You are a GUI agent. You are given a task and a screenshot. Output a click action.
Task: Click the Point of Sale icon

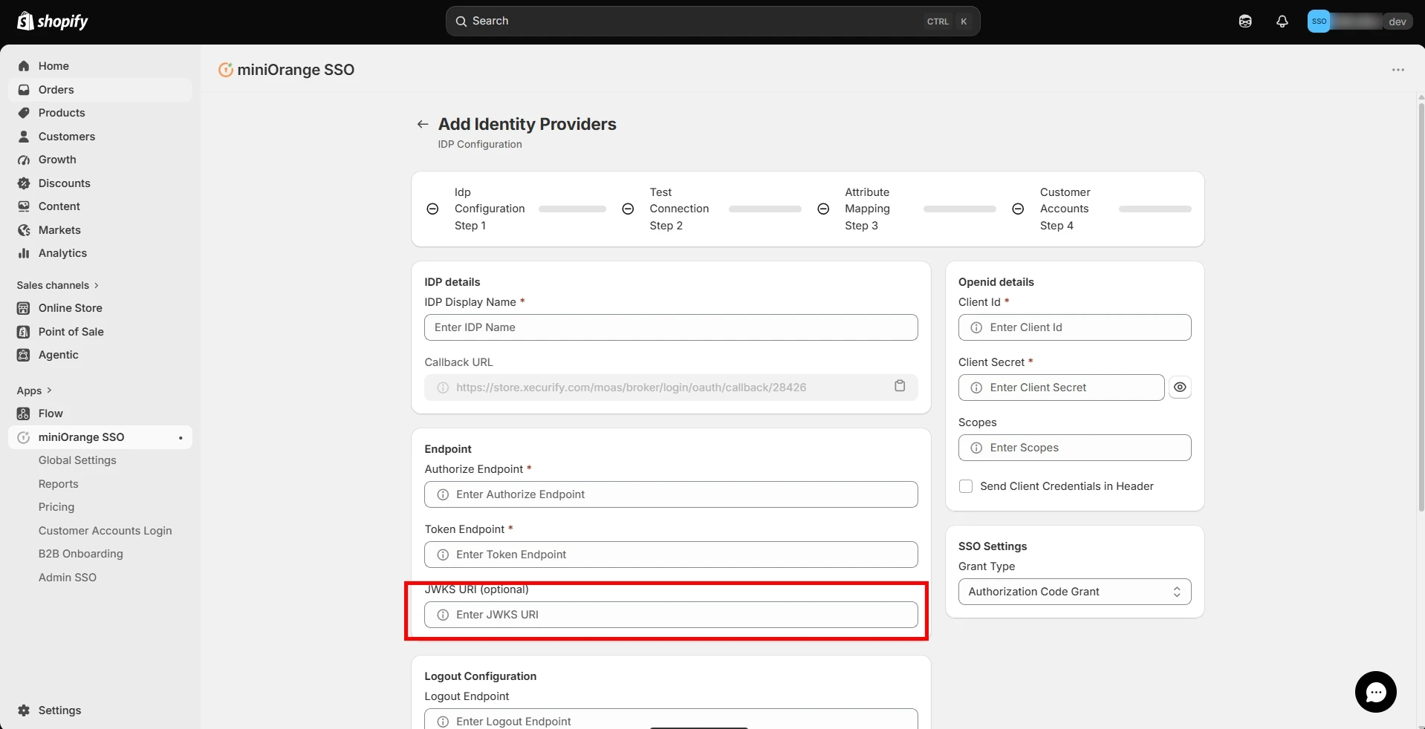(x=24, y=332)
